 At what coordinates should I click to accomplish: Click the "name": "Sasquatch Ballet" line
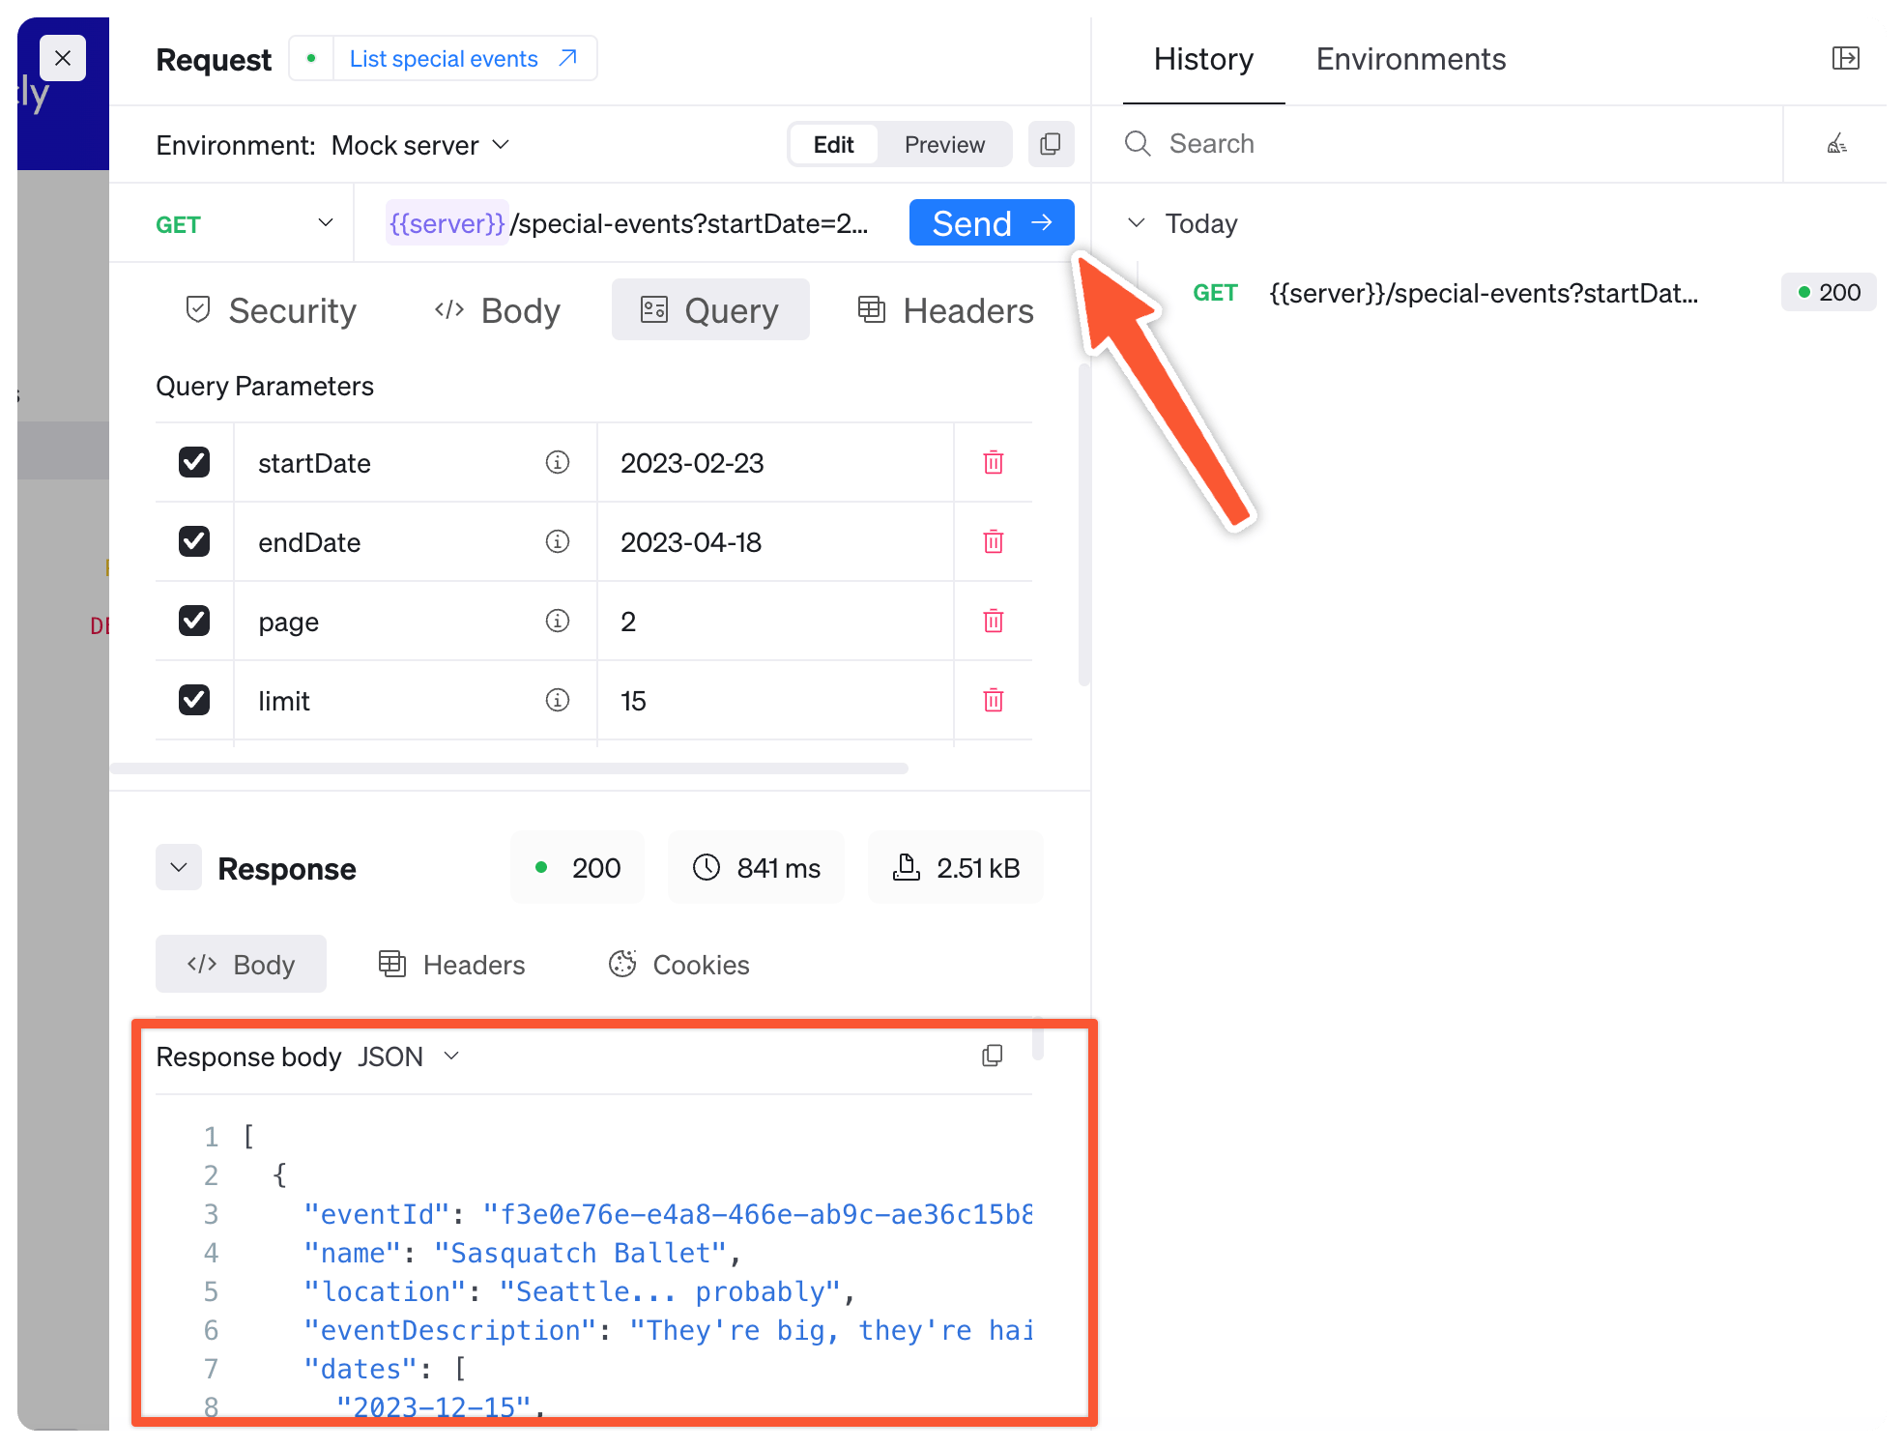[522, 1253]
